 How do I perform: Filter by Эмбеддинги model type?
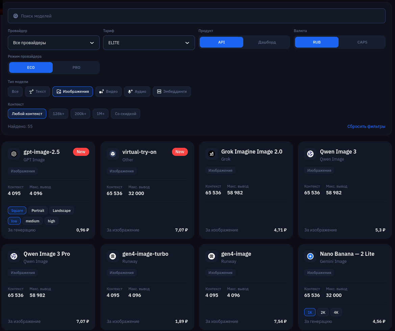(x=172, y=91)
